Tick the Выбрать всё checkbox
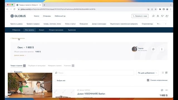 (x=55, y=81)
